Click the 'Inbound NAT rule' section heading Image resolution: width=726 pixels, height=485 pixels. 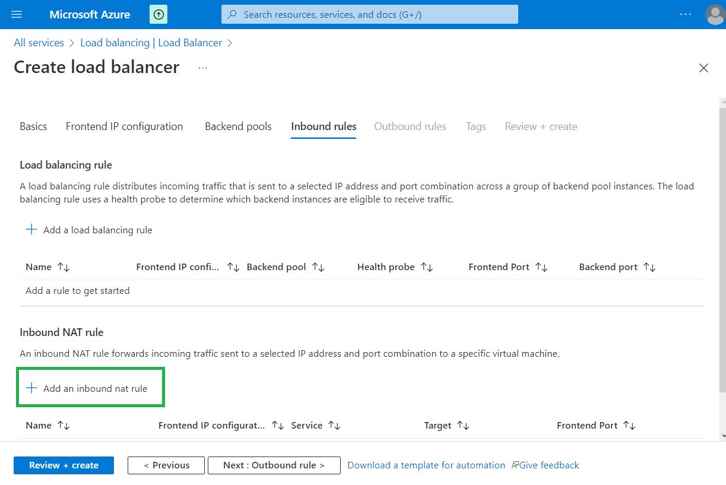coord(62,332)
